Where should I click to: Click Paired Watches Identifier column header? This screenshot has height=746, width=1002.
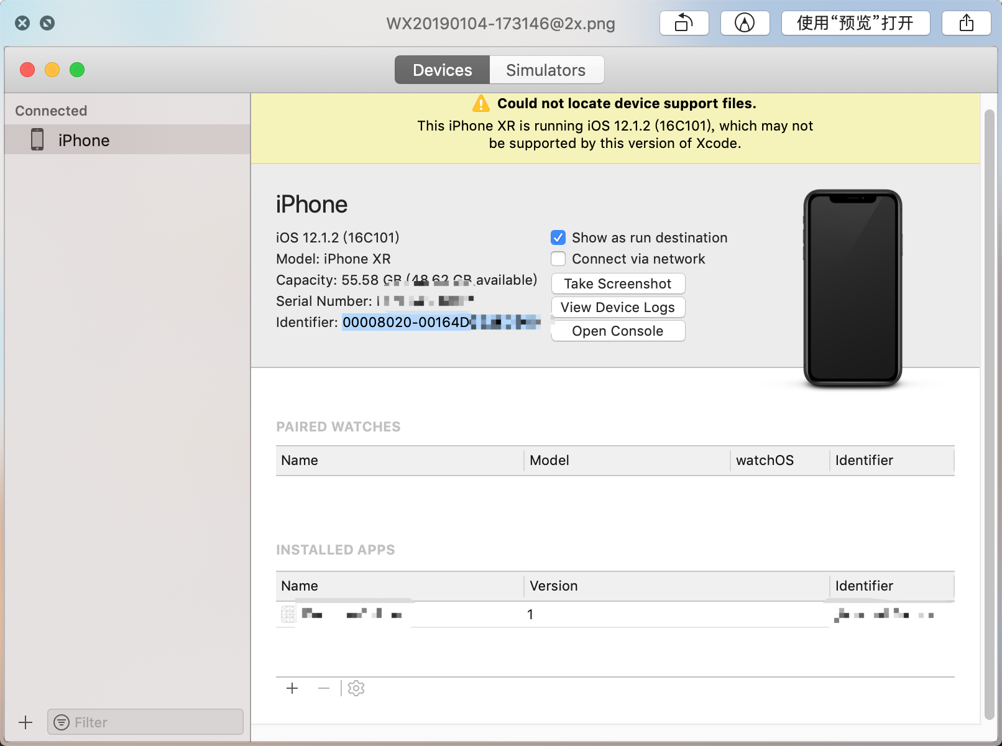tap(892, 461)
